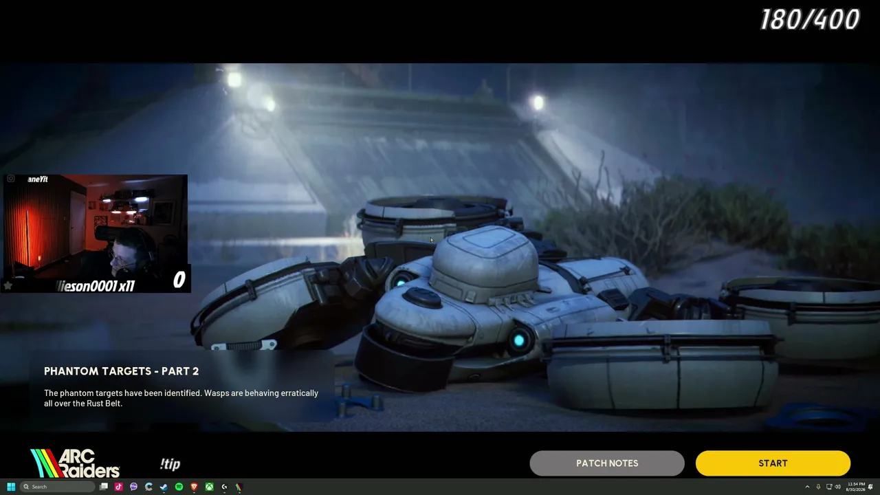
Task: Click the webcam overlay thumbnail
Action: coord(95,234)
